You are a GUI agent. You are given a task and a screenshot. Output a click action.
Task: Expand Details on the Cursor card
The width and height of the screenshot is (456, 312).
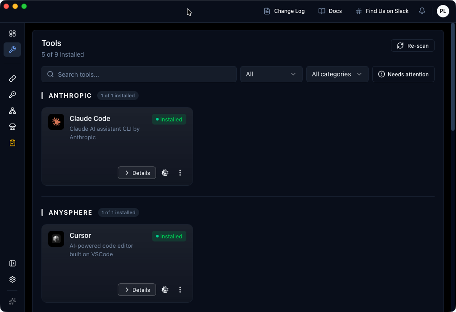click(137, 290)
